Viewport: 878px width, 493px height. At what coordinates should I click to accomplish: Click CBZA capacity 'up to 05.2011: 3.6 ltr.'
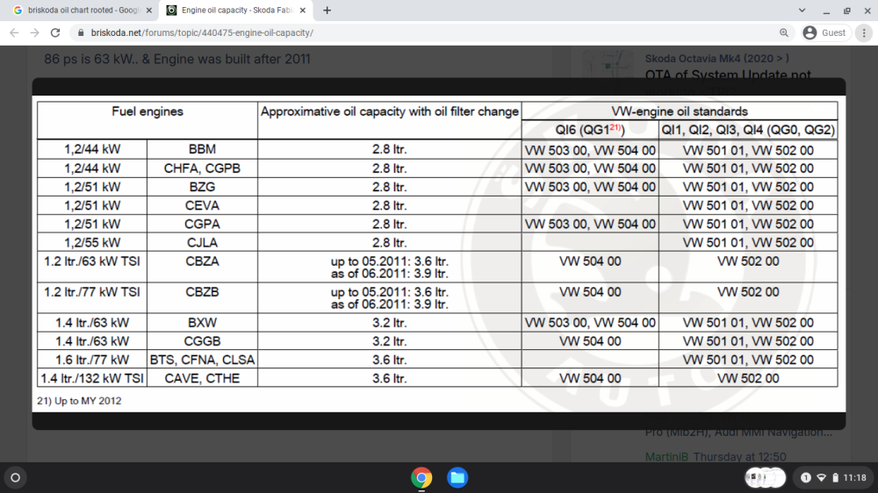[x=389, y=261]
